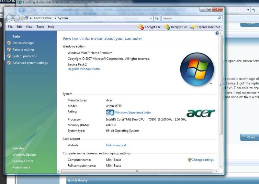259x184 pixels.
Task: Click the 'Aspire 8930' model value
Action: 114,106
